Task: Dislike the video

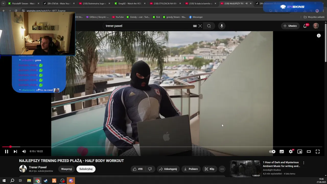Action: [x=150, y=169]
